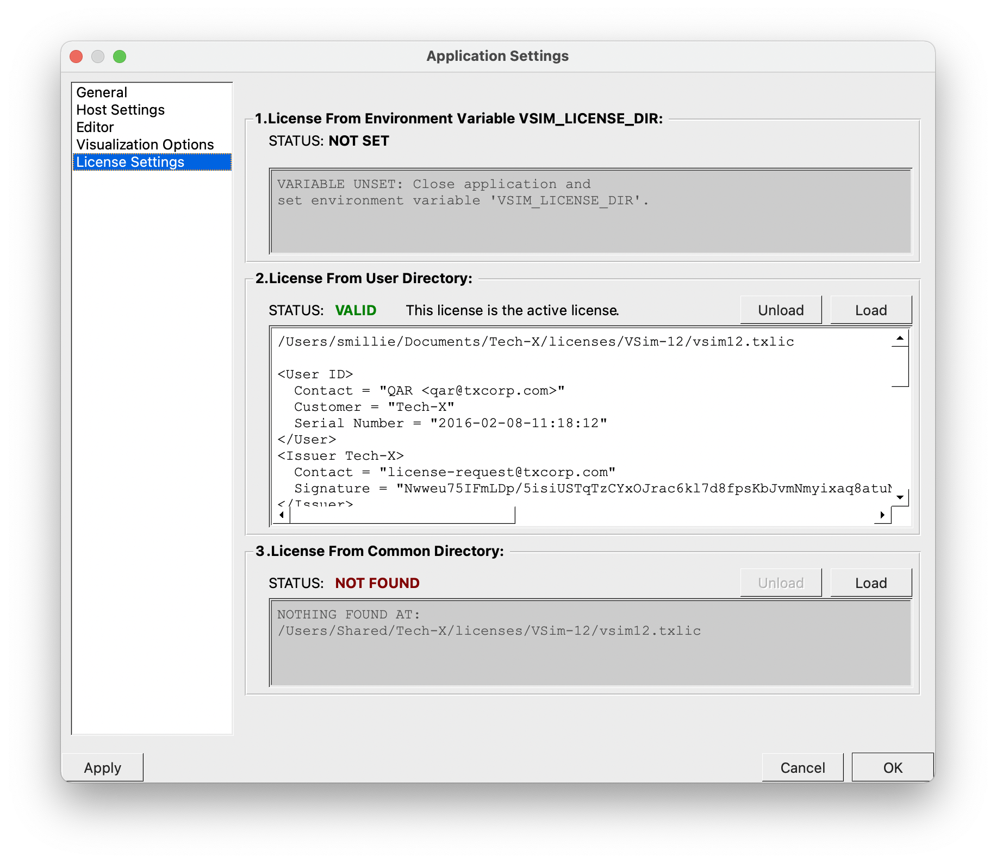Image resolution: width=996 pixels, height=863 pixels.
Task: Click the <Issuer Tech-X> line
Action: coord(340,455)
